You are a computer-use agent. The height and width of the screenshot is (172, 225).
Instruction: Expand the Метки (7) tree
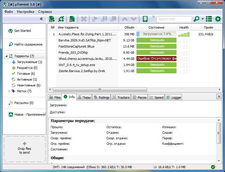point(9,91)
